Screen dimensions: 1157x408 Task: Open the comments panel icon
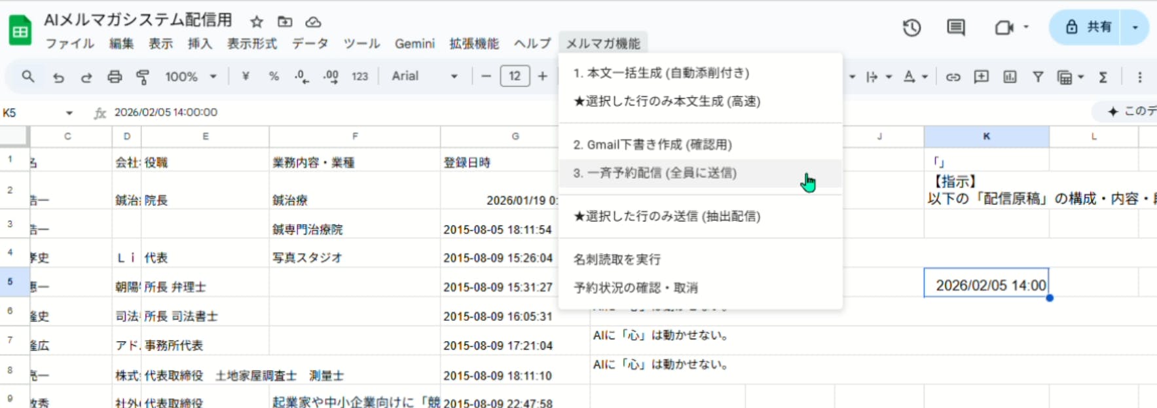pos(955,28)
